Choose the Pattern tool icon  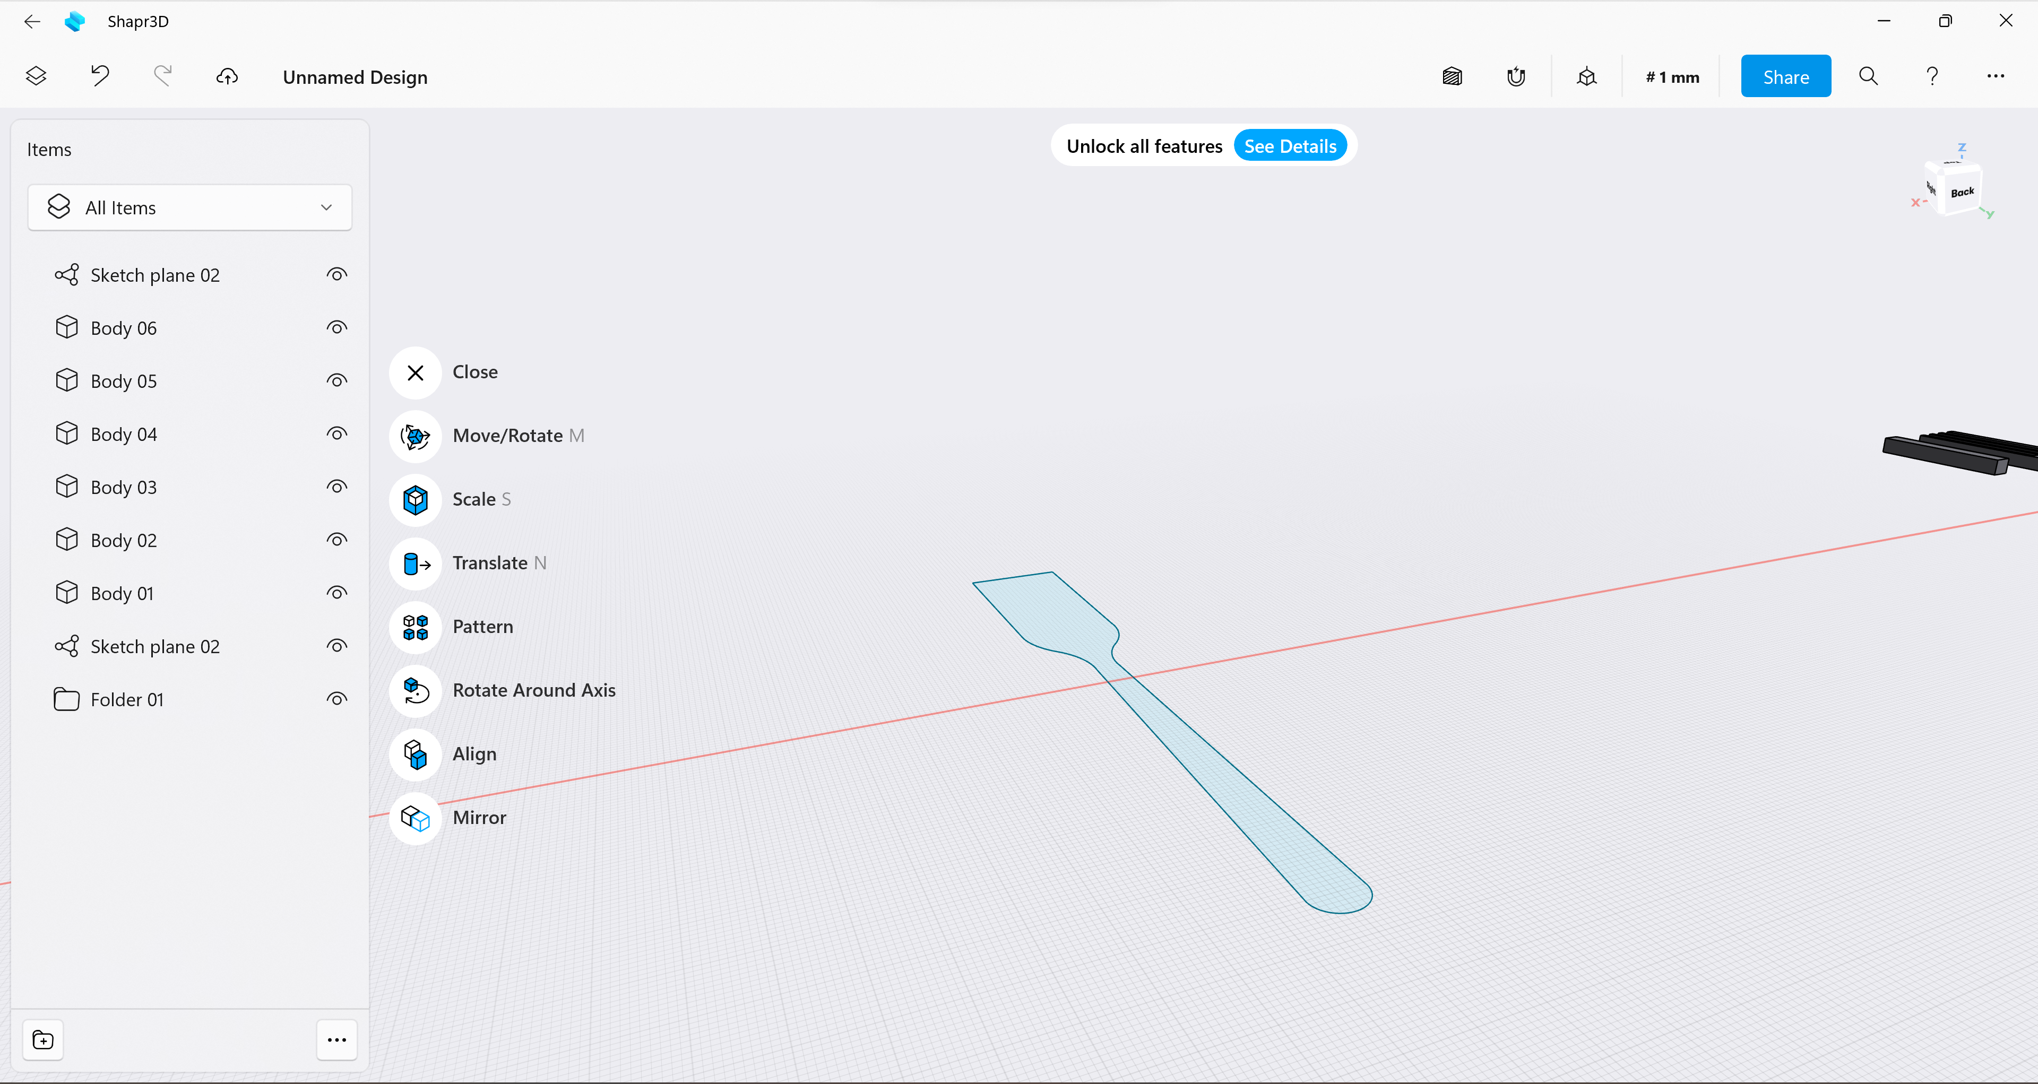(414, 627)
